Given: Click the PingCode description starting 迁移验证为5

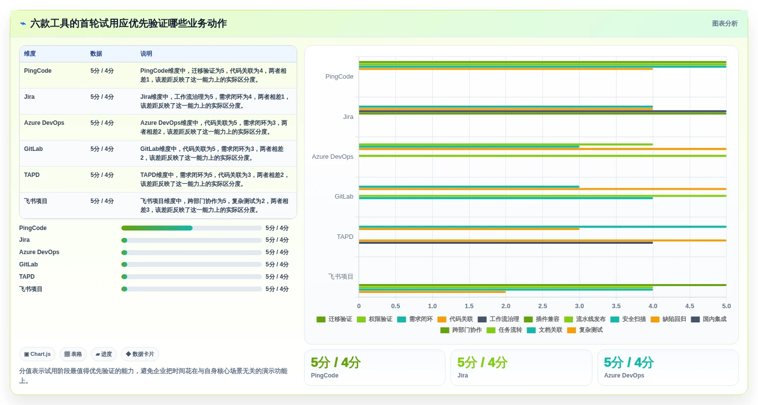Looking at the screenshot, I should (x=214, y=75).
